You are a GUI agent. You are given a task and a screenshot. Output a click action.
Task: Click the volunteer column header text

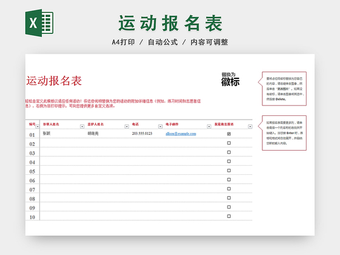click(x=224, y=124)
